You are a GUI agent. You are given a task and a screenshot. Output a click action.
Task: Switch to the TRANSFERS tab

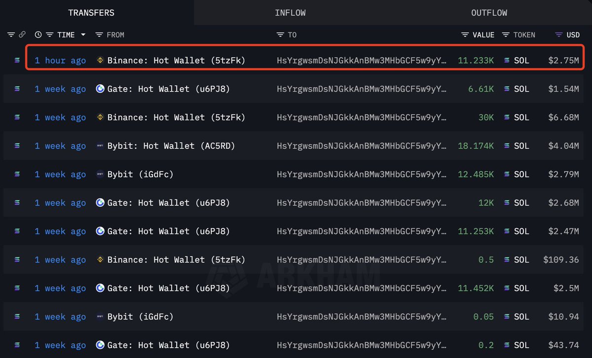(x=91, y=13)
